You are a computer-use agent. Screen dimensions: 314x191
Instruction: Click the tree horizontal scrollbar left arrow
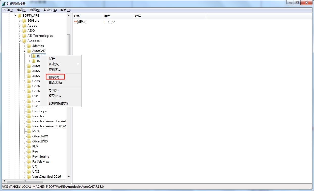(4, 181)
